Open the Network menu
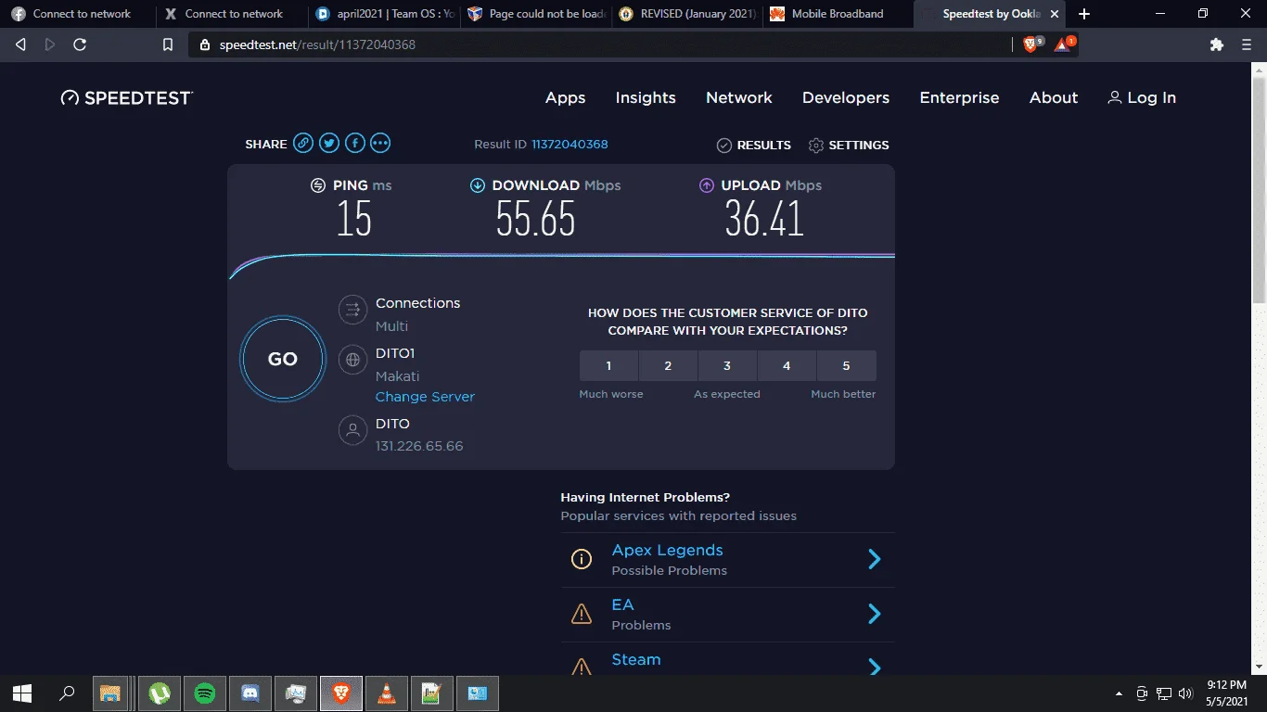Screen dimensions: 1267x712 click(x=739, y=97)
